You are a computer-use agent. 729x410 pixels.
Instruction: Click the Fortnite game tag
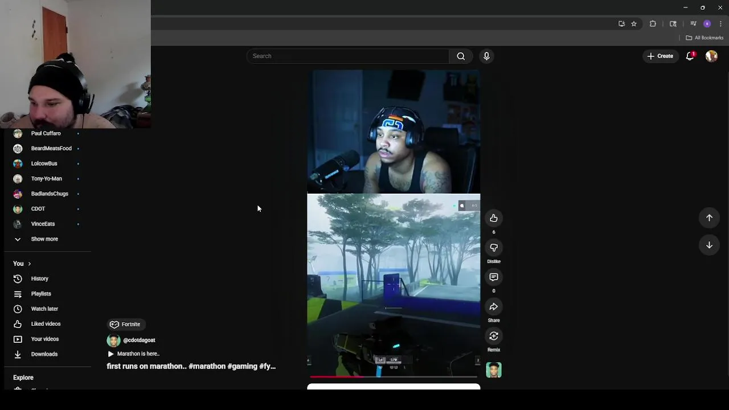coord(125,324)
